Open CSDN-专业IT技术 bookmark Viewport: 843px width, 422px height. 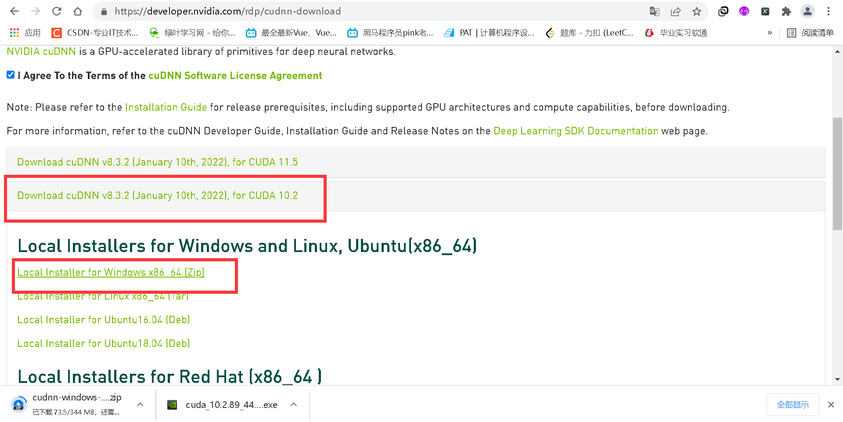point(95,33)
